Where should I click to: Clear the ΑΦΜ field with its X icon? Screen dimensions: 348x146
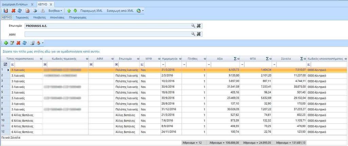point(198,34)
